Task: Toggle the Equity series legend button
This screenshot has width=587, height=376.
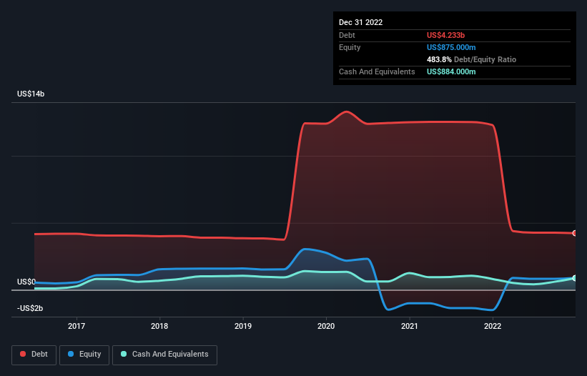Action: point(84,355)
